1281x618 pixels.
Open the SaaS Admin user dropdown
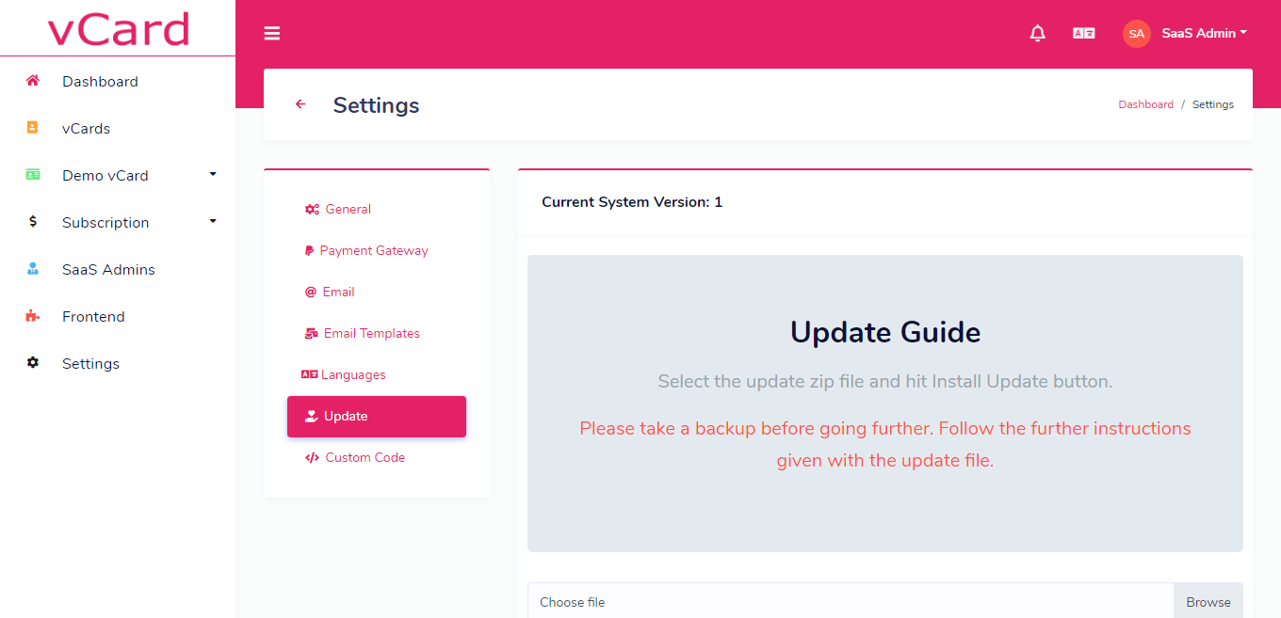[1204, 34]
